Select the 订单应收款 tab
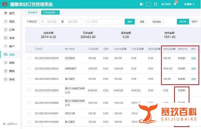 (49, 13)
